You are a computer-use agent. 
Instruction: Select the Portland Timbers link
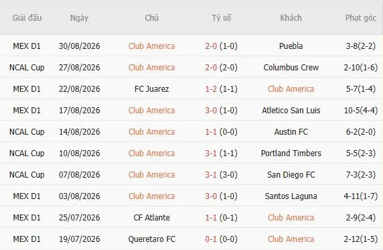pyautogui.click(x=291, y=153)
